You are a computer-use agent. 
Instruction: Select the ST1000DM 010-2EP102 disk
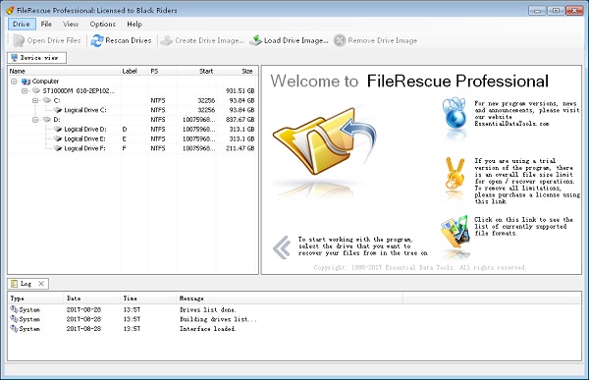79,91
